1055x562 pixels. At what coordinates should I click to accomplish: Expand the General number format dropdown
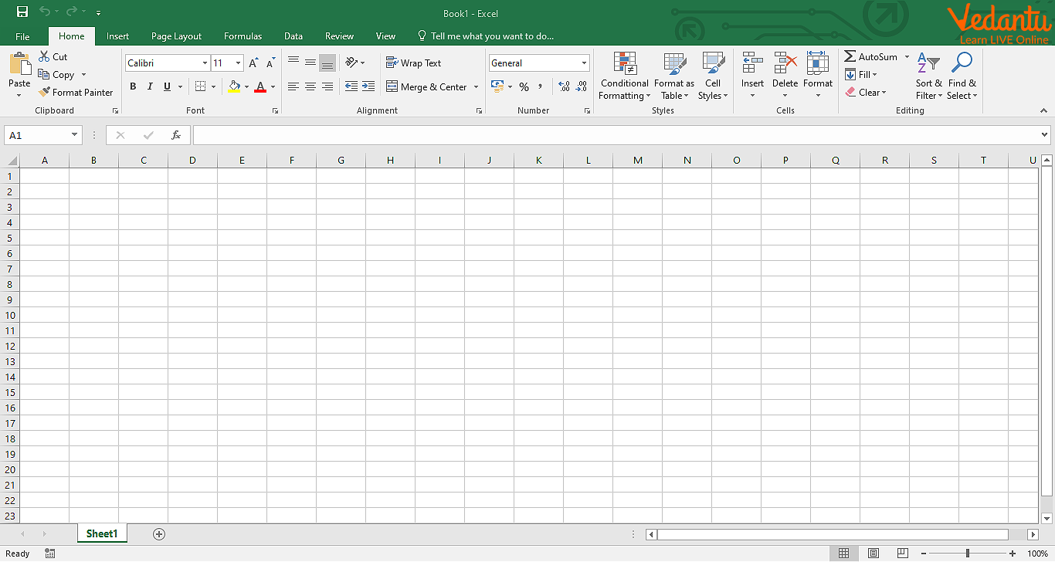click(x=584, y=63)
